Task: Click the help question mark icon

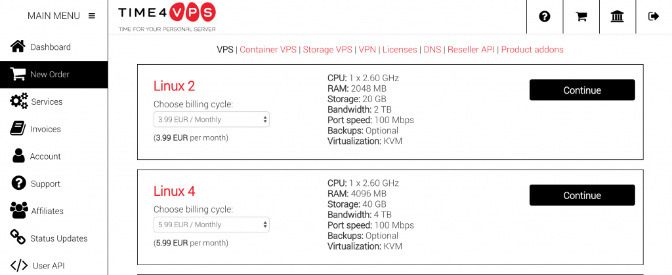Action: [544, 16]
